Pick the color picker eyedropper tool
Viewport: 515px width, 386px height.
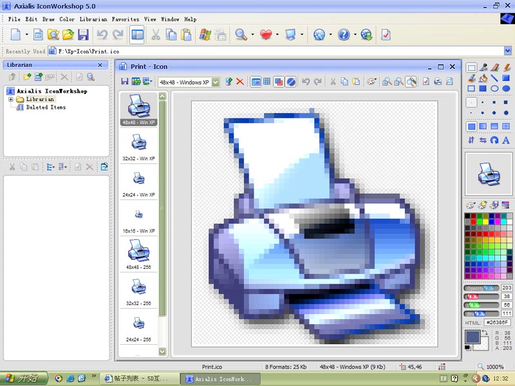(x=483, y=68)
